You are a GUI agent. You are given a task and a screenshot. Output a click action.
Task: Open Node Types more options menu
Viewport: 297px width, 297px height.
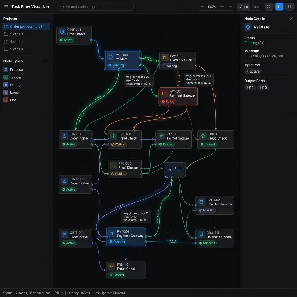46,61
